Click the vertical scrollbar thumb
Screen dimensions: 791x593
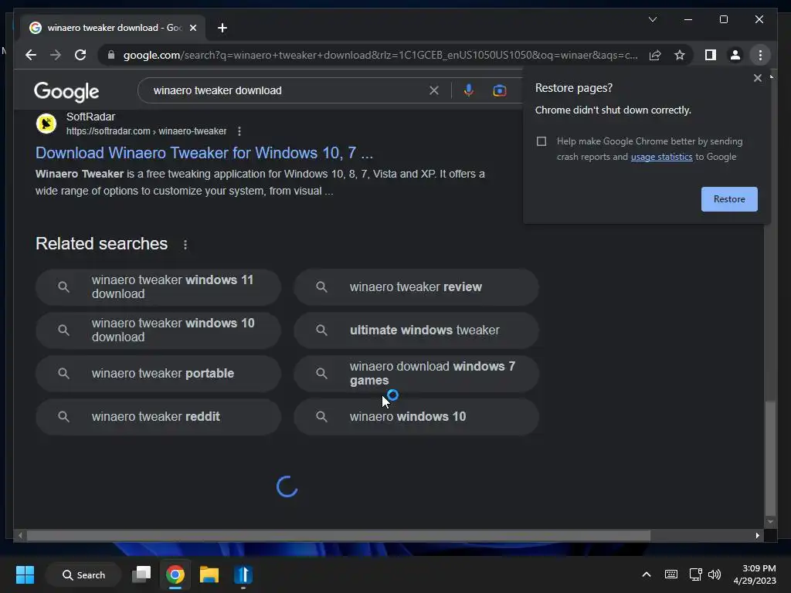point(770,458)
